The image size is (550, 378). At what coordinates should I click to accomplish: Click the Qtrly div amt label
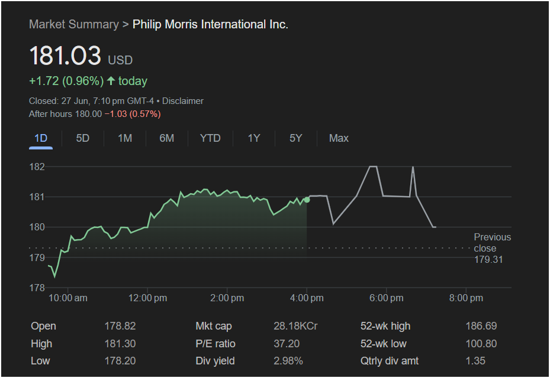pos(390,361)
